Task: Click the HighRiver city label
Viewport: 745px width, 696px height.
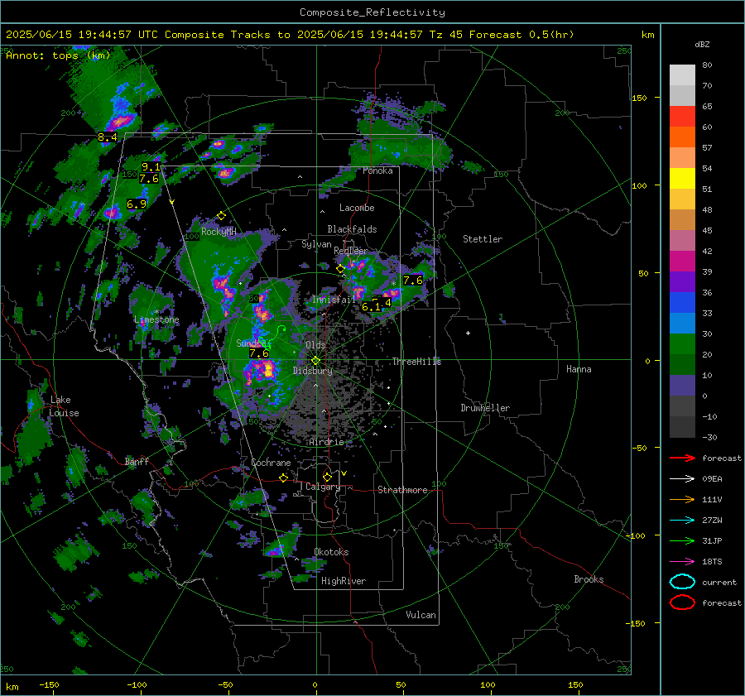Action: pyautogui.click(x=344, y=581)
